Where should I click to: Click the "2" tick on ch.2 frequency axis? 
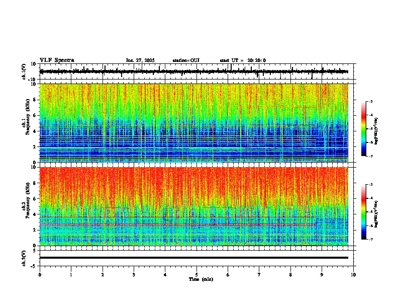(x=35, y=230)
